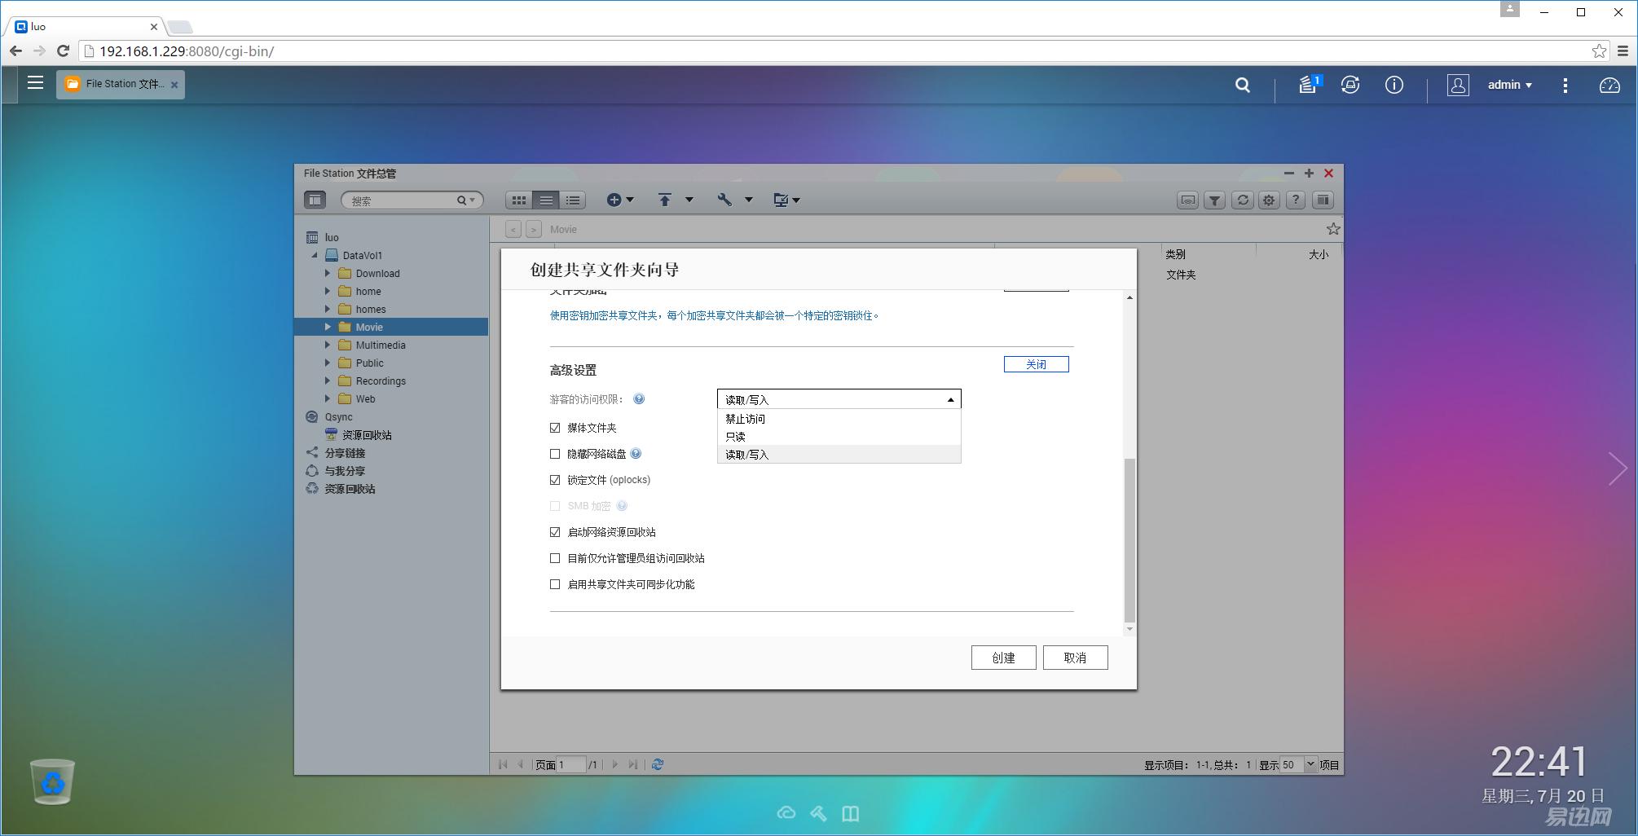Collapse the DataVol1 volume node
1638x836 pixels.
(x=315, y=255)
